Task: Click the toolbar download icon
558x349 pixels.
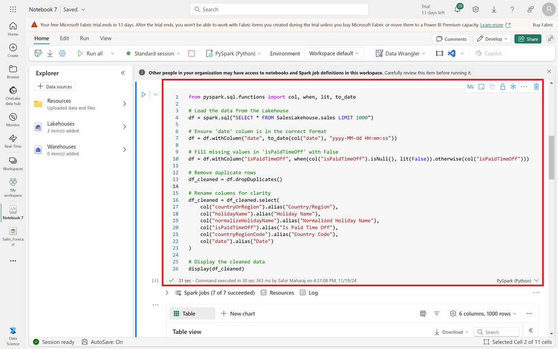Action: click(x=50, y=54)
